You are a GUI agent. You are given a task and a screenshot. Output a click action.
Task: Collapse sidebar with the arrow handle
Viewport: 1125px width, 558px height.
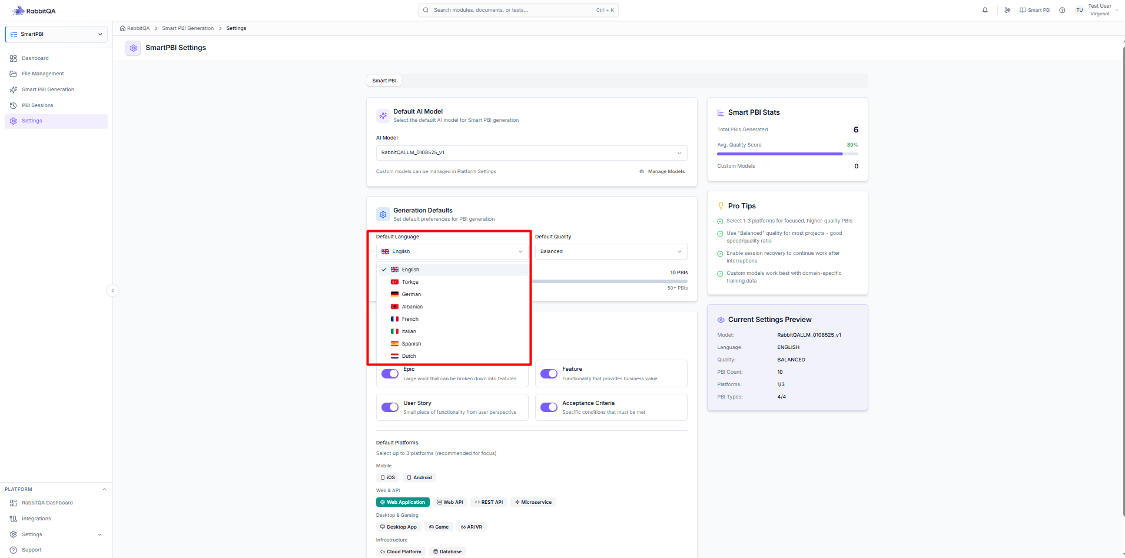coord(112,290)
